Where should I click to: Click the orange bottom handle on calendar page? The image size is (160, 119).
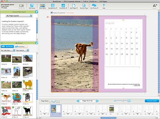[124, 88]
